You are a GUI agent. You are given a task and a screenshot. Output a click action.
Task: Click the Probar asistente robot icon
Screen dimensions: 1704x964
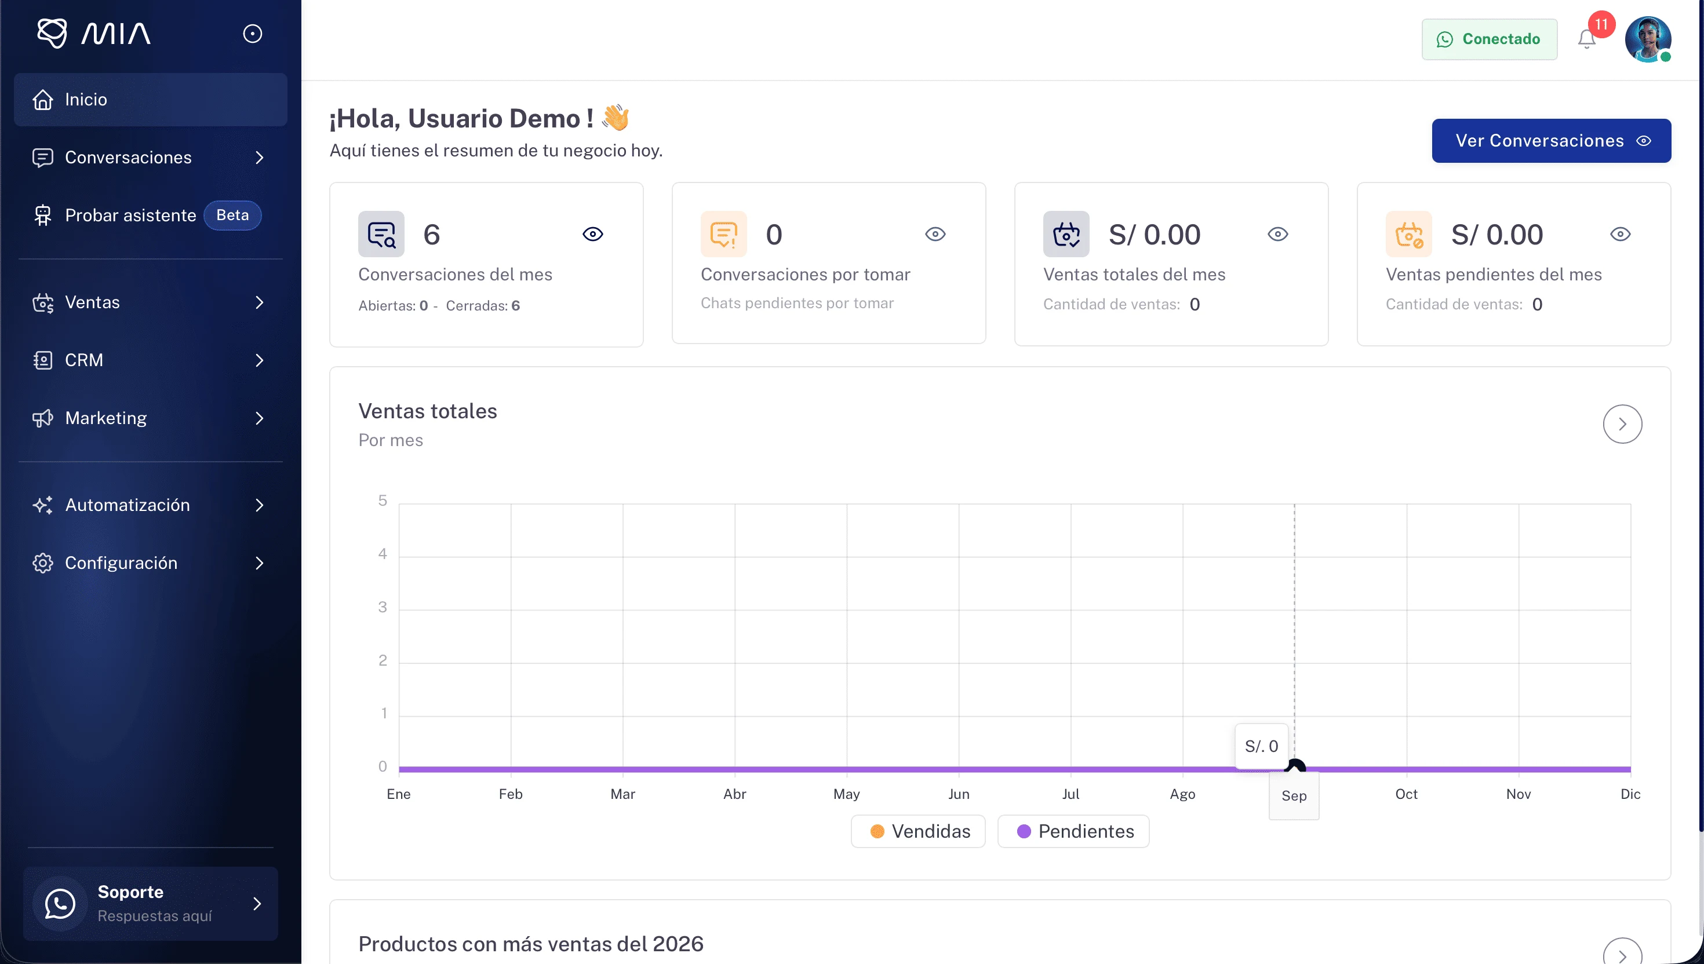(43, 215)
